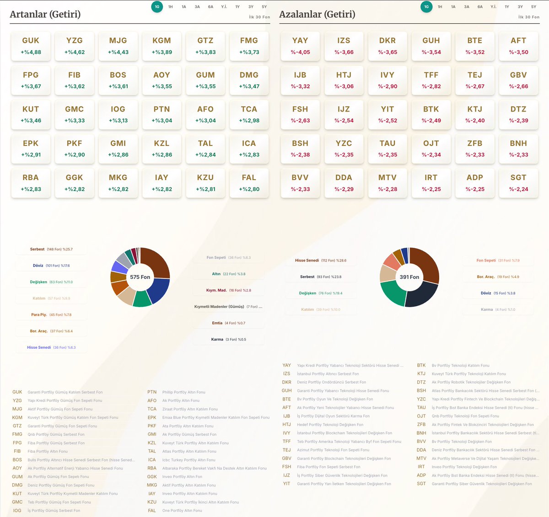The height and width of the screenshot is (517, 549).
Task: Select Y.İ. period in Azalanlar panel
Action: tap(493, 7)
